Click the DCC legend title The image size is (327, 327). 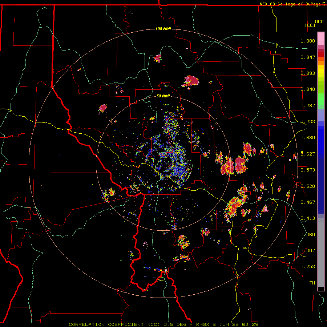(x=319, y=22)
